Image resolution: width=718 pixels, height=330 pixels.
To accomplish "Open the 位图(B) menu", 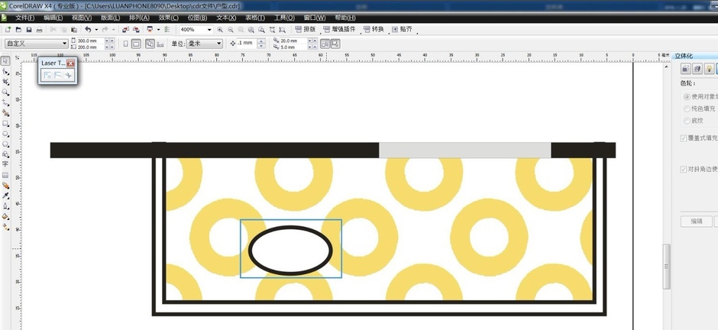I will 197,18.
